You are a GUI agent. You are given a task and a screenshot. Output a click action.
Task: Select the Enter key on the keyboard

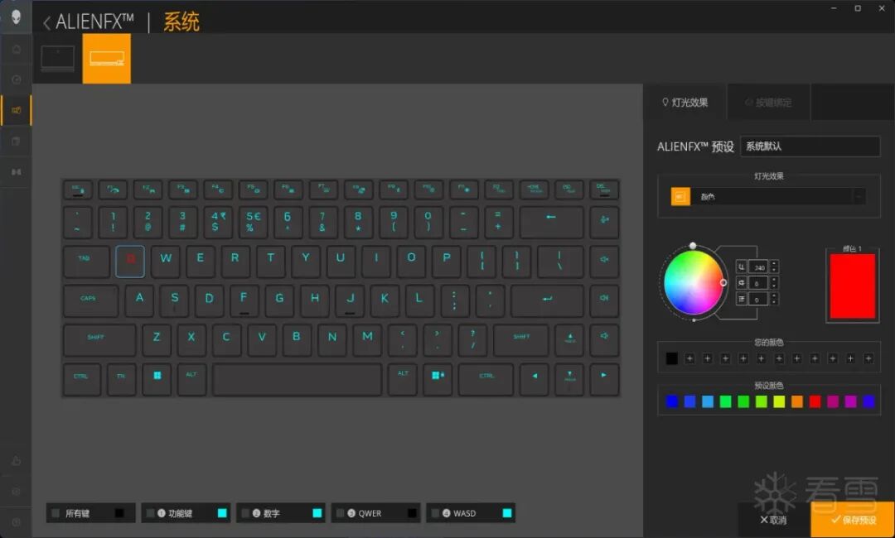pos(547,301)
